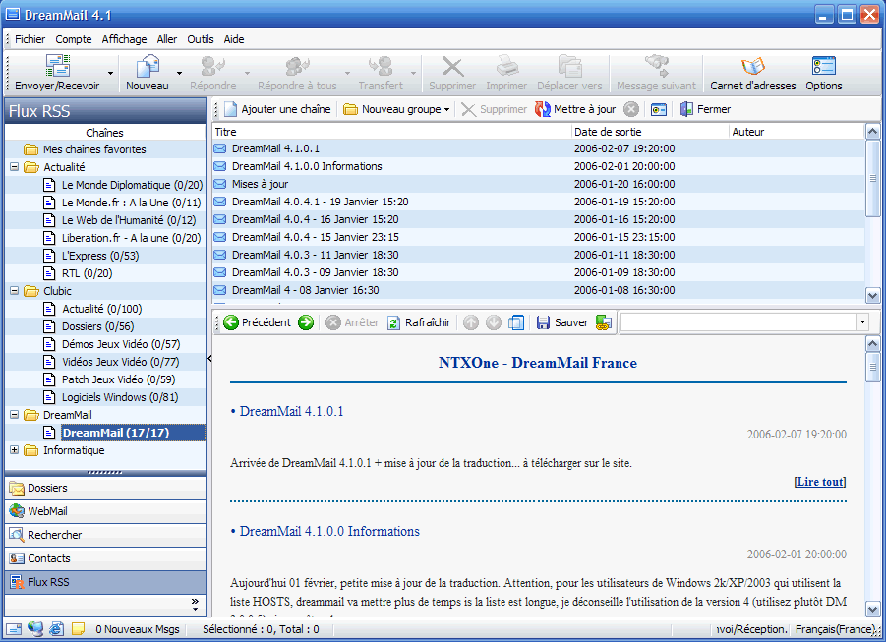Click the green forward arrow in browser bar
Image resolution: width=886 pixels, height=642 pixels.
click(306, 322)
